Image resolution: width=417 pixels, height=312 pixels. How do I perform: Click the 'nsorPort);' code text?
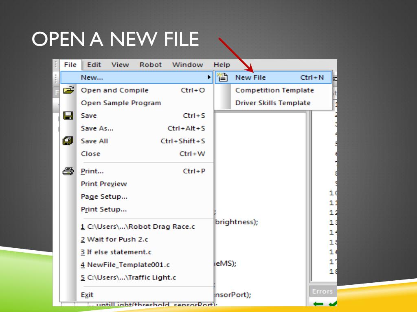pyautogui.click(x=233, y=295)
